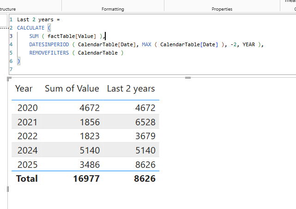This screenshot has height=209, width=296.
Task: Click the Formatting ribbon group label
Action: coord(113,9)
